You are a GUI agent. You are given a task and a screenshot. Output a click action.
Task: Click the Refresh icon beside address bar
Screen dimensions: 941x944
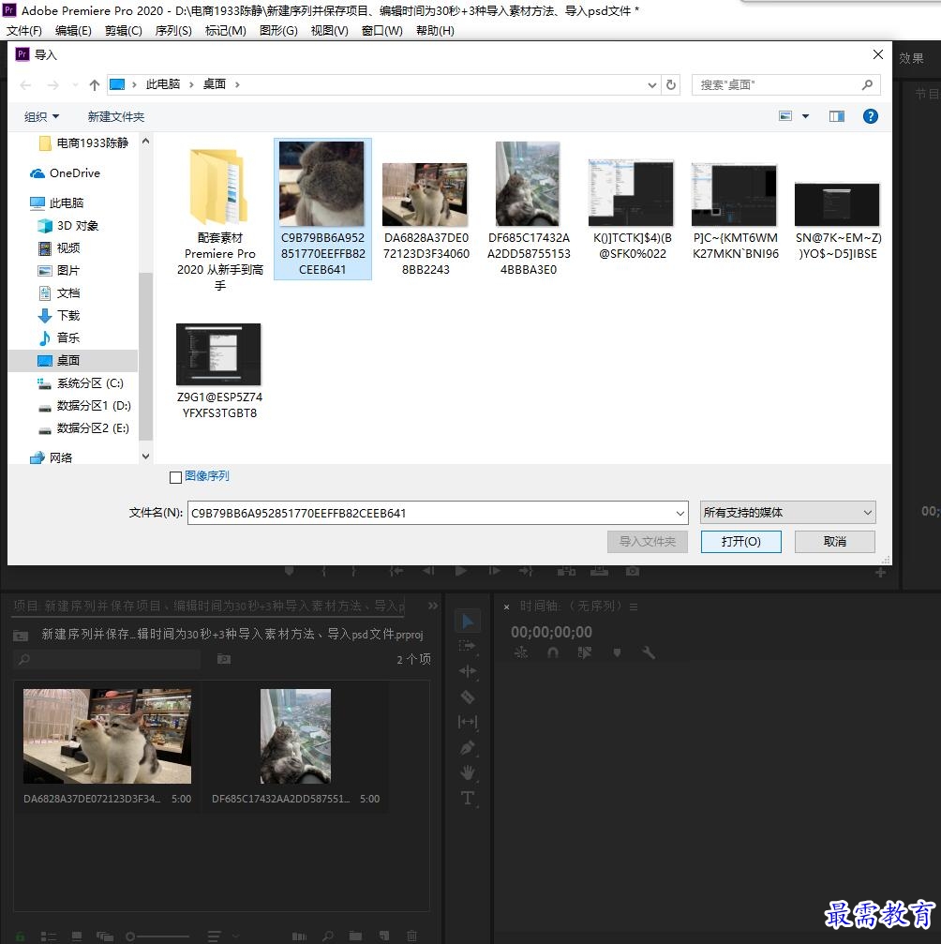click(671, 85)
